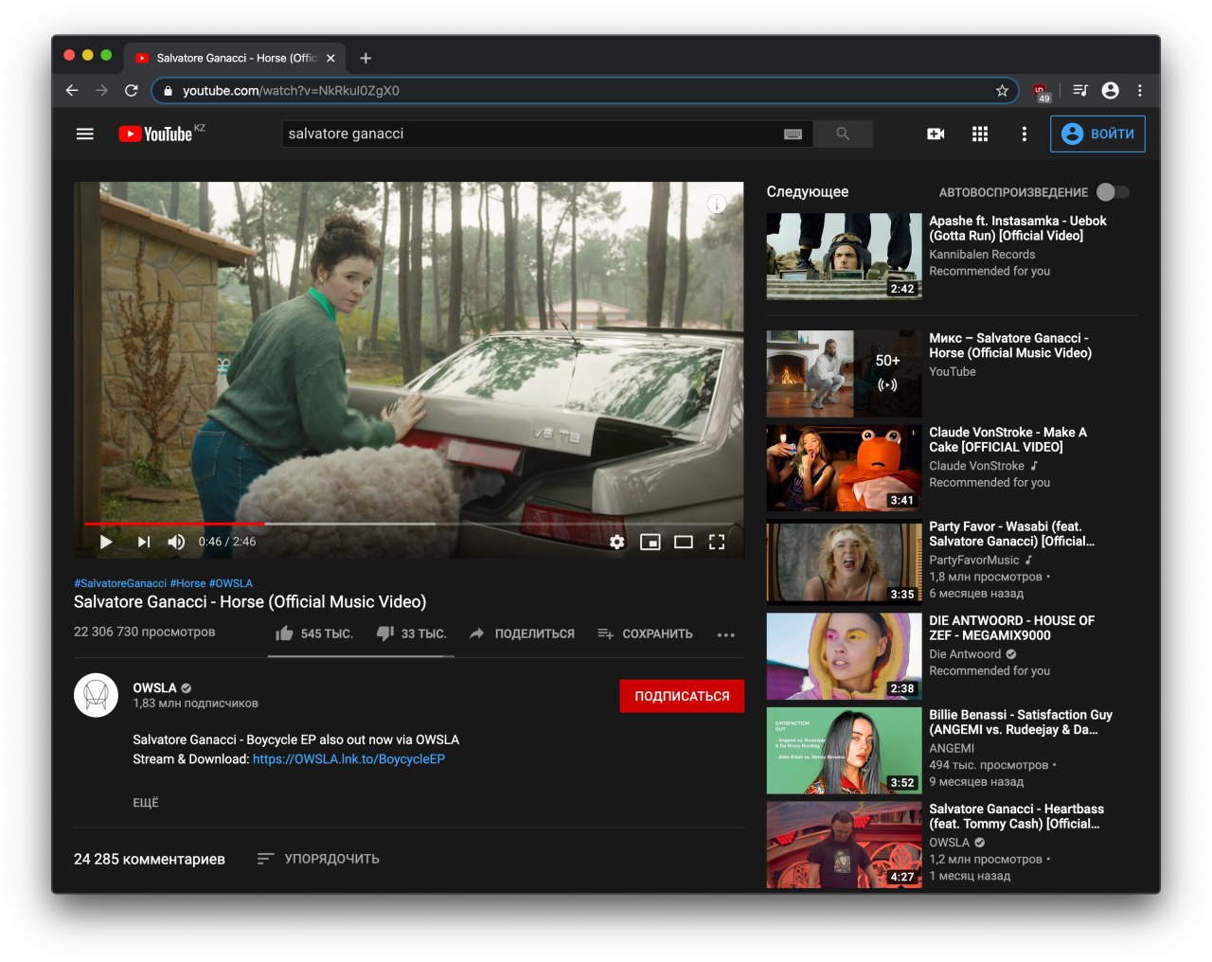Click 24 285 комментариев heading

click(x=150, y=859)
